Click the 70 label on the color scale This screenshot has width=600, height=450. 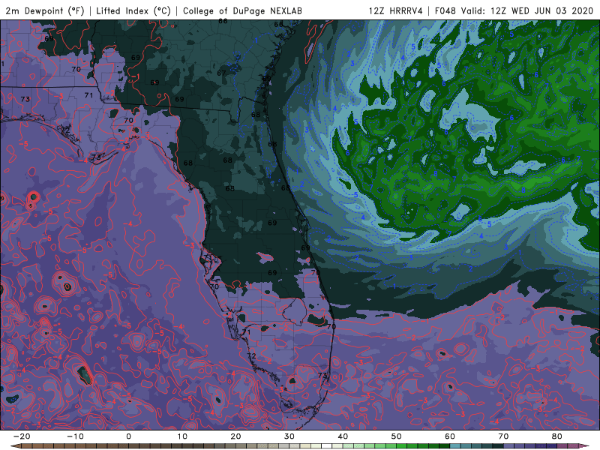pyautogui.click(x=503, y=436)
